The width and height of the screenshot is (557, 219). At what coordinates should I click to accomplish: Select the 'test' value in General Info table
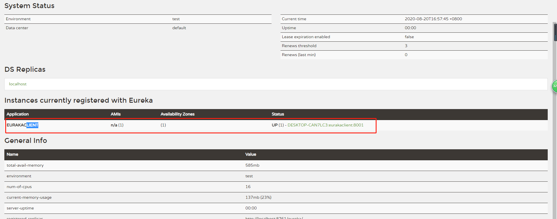tap(249, 176)
